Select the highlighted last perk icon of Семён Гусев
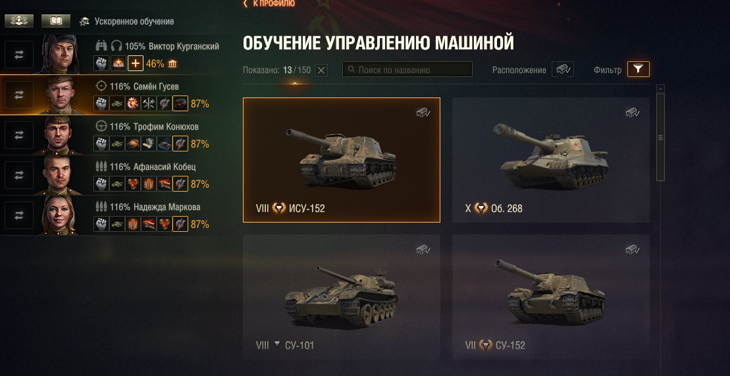 tap(180, 103)
